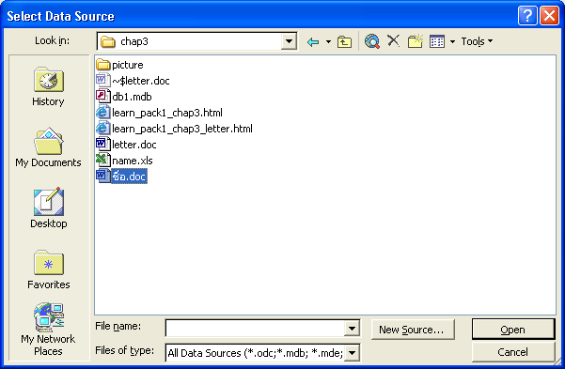Cancel the Select Data Source dialog
Screen dimensions: 565x369
click(x=512, y=352)
